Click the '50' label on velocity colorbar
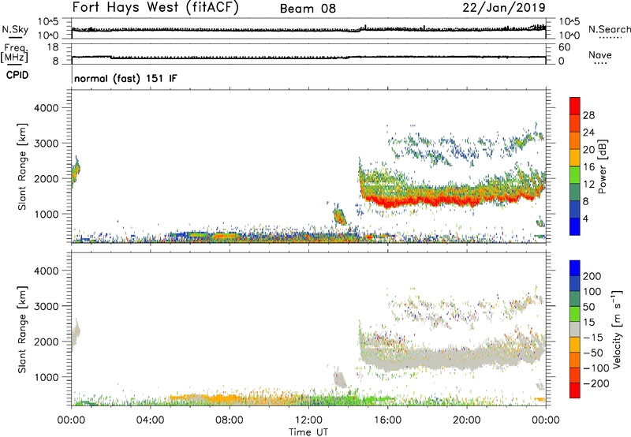The width and height of the screenshot is (631, 437). pyautogui.click(x=588, y=307)
